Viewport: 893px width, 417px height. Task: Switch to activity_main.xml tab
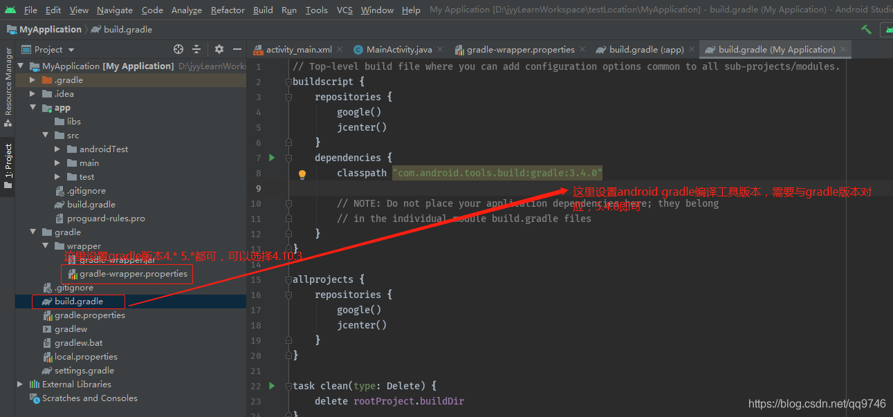tap(299, 50)
